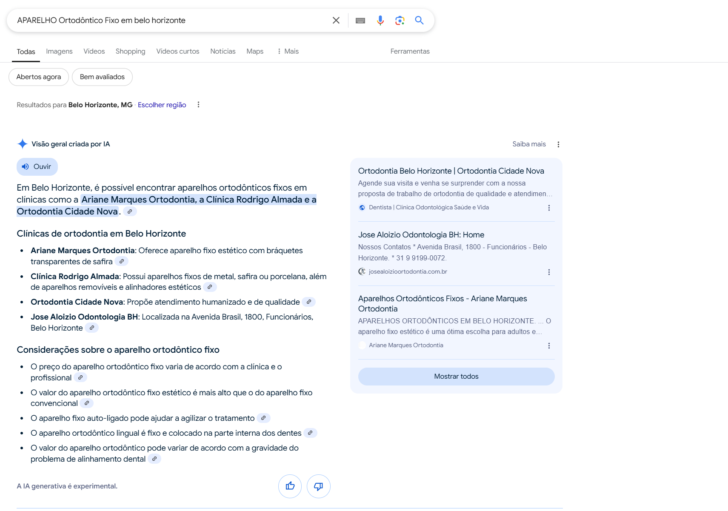
Task: Click the magnifying glass search button
Action: point(419,20)
